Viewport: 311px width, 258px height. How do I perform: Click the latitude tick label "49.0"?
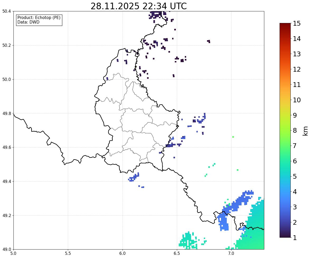point(6,250)
